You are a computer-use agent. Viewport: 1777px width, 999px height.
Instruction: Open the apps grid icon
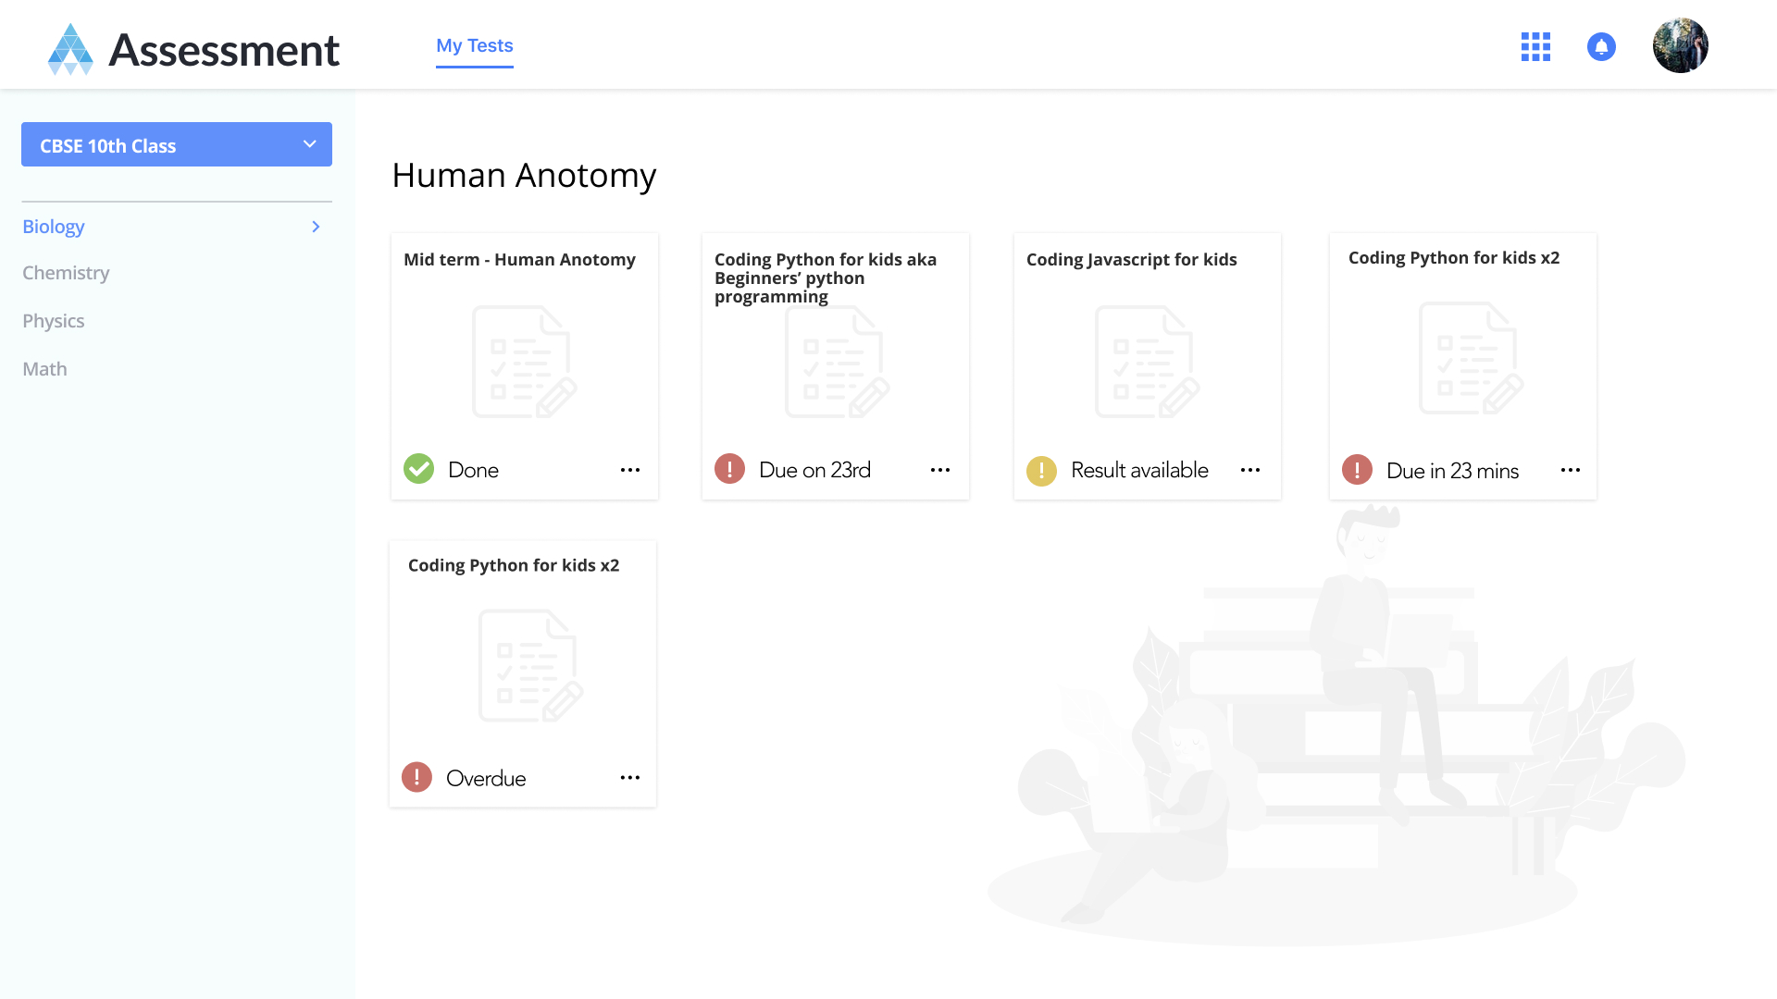(x=1535, y=46)
